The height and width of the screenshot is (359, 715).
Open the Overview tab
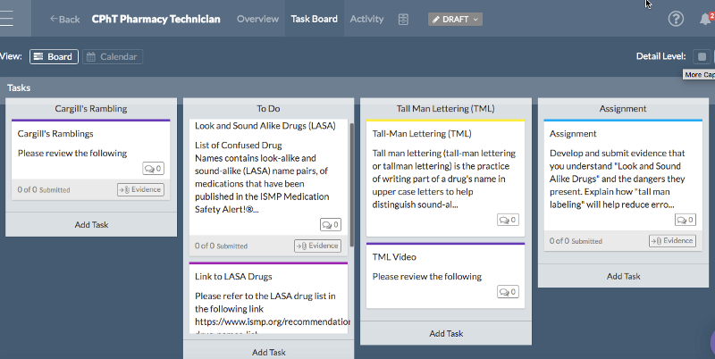tap(257, 19)
